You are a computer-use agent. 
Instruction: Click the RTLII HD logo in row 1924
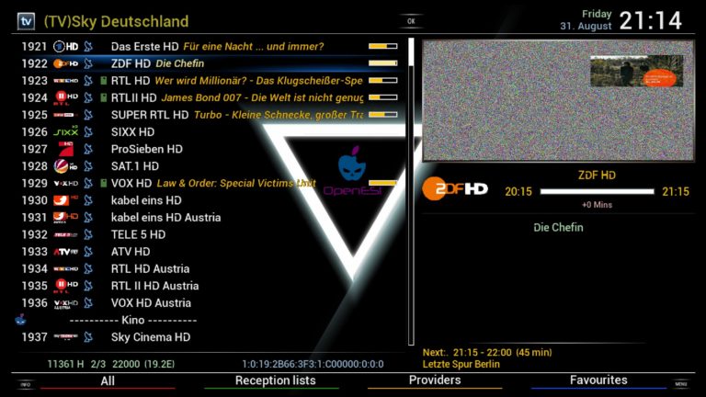coord(66,97)
